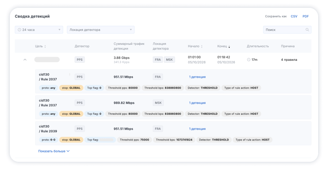Viewport: 328px width, 170px height.
Task: Click the Tcp flag chip in Rule 2039
Action: click(x=100, y=140)
